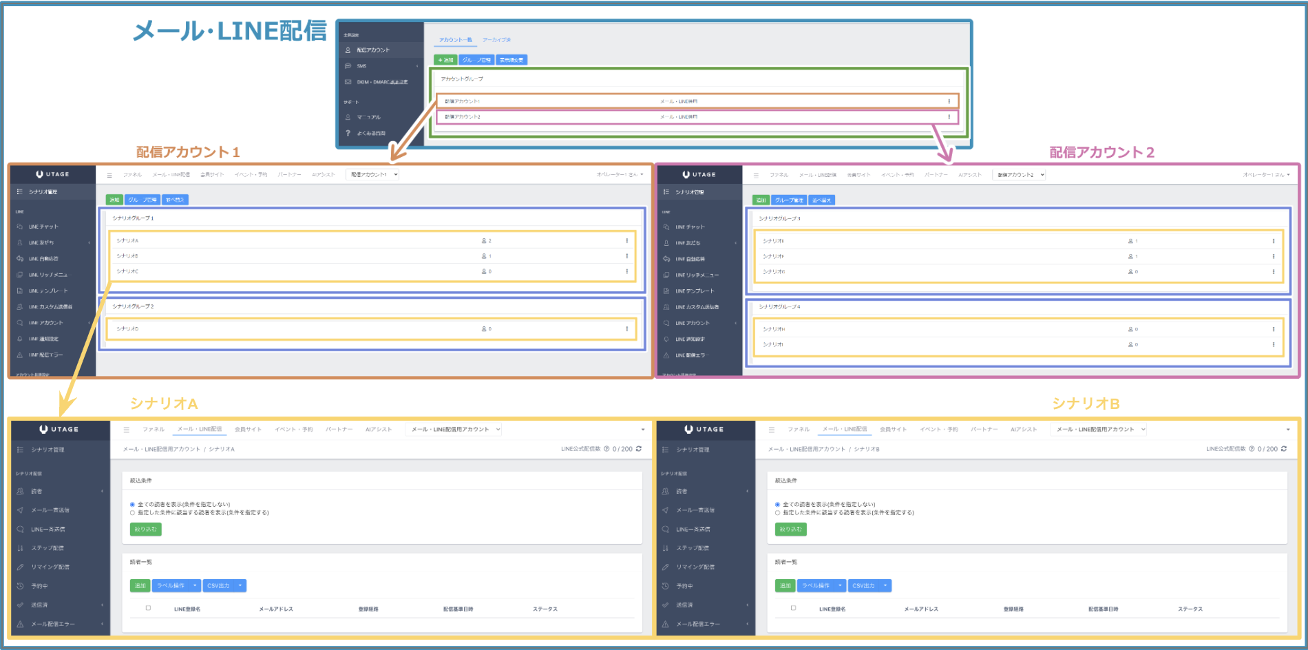Open the 配信アカウント1 account selector dropdown
The height and width of the screenshot is (650, 1308).
point(373,175)
